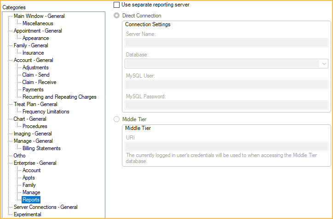
Task: Open Server Connections - General
Action: pyautogui.click(x=46, y=207)
